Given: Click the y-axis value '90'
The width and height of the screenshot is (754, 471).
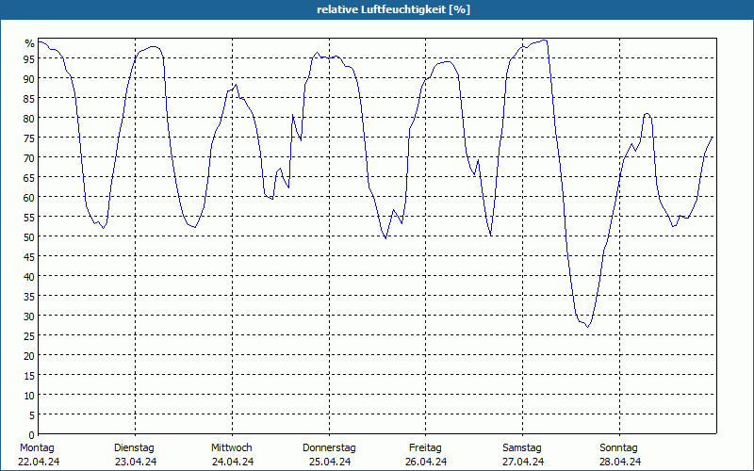Looking at the screenshot, I should 29,79.
